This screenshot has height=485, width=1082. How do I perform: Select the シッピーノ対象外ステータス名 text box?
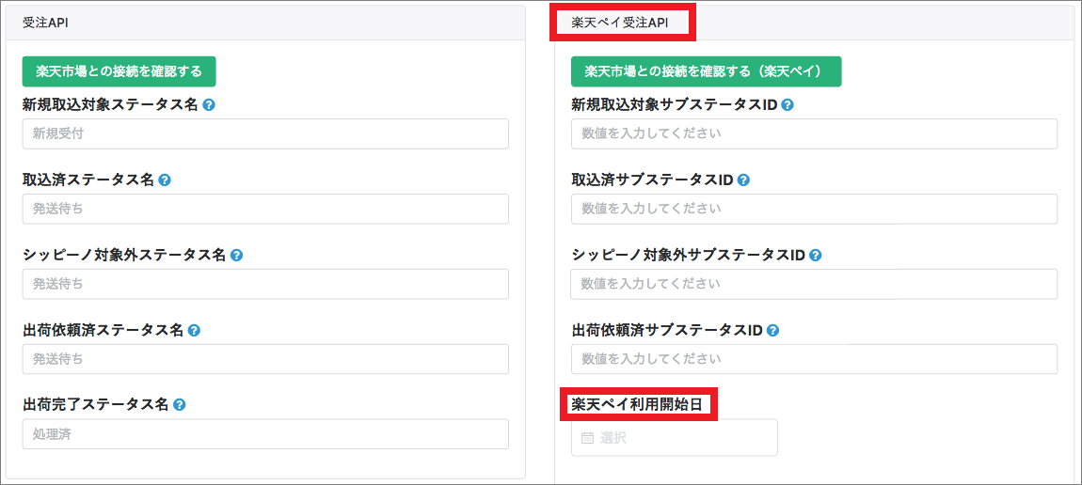tap(265, 284)
